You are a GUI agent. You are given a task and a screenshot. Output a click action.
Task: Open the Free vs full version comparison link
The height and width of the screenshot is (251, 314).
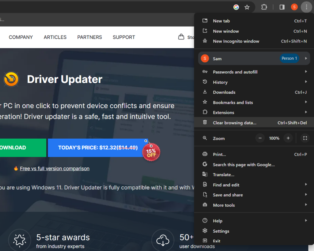[x=54, y=168]
